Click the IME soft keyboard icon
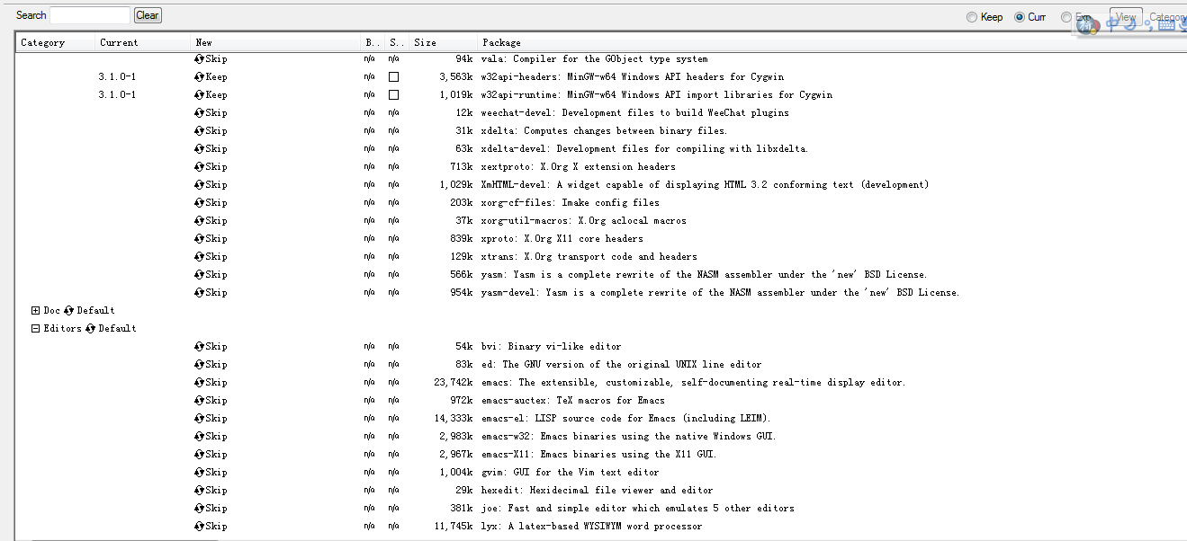 [x=1166, y=24]
